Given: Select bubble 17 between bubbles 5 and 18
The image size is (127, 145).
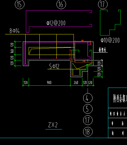Looking at the screenshot, I should click(x=88, y=120).
